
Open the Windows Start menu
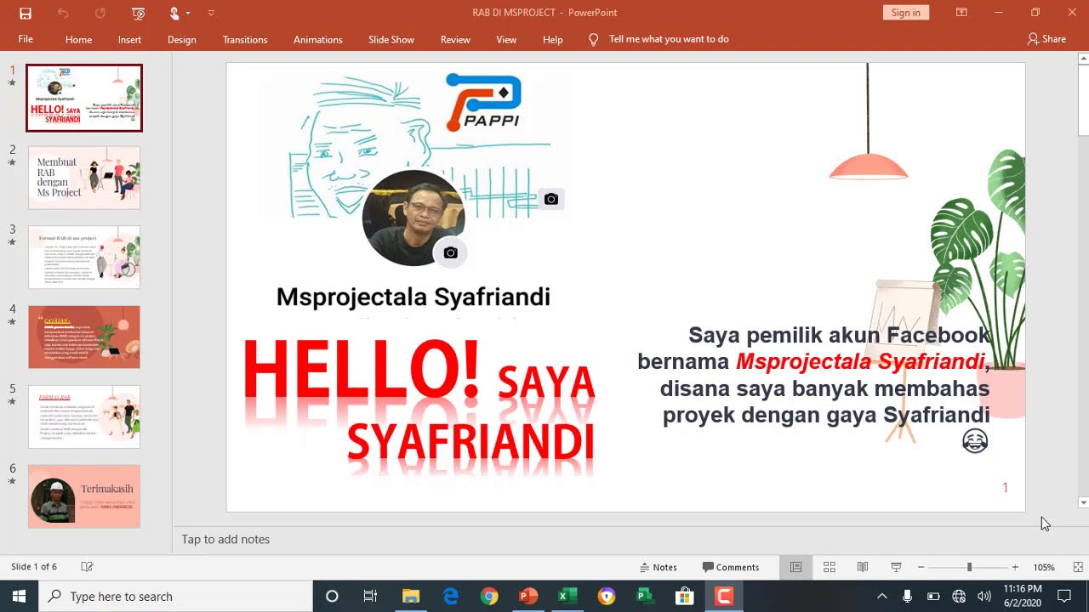(x=20, y=596)
